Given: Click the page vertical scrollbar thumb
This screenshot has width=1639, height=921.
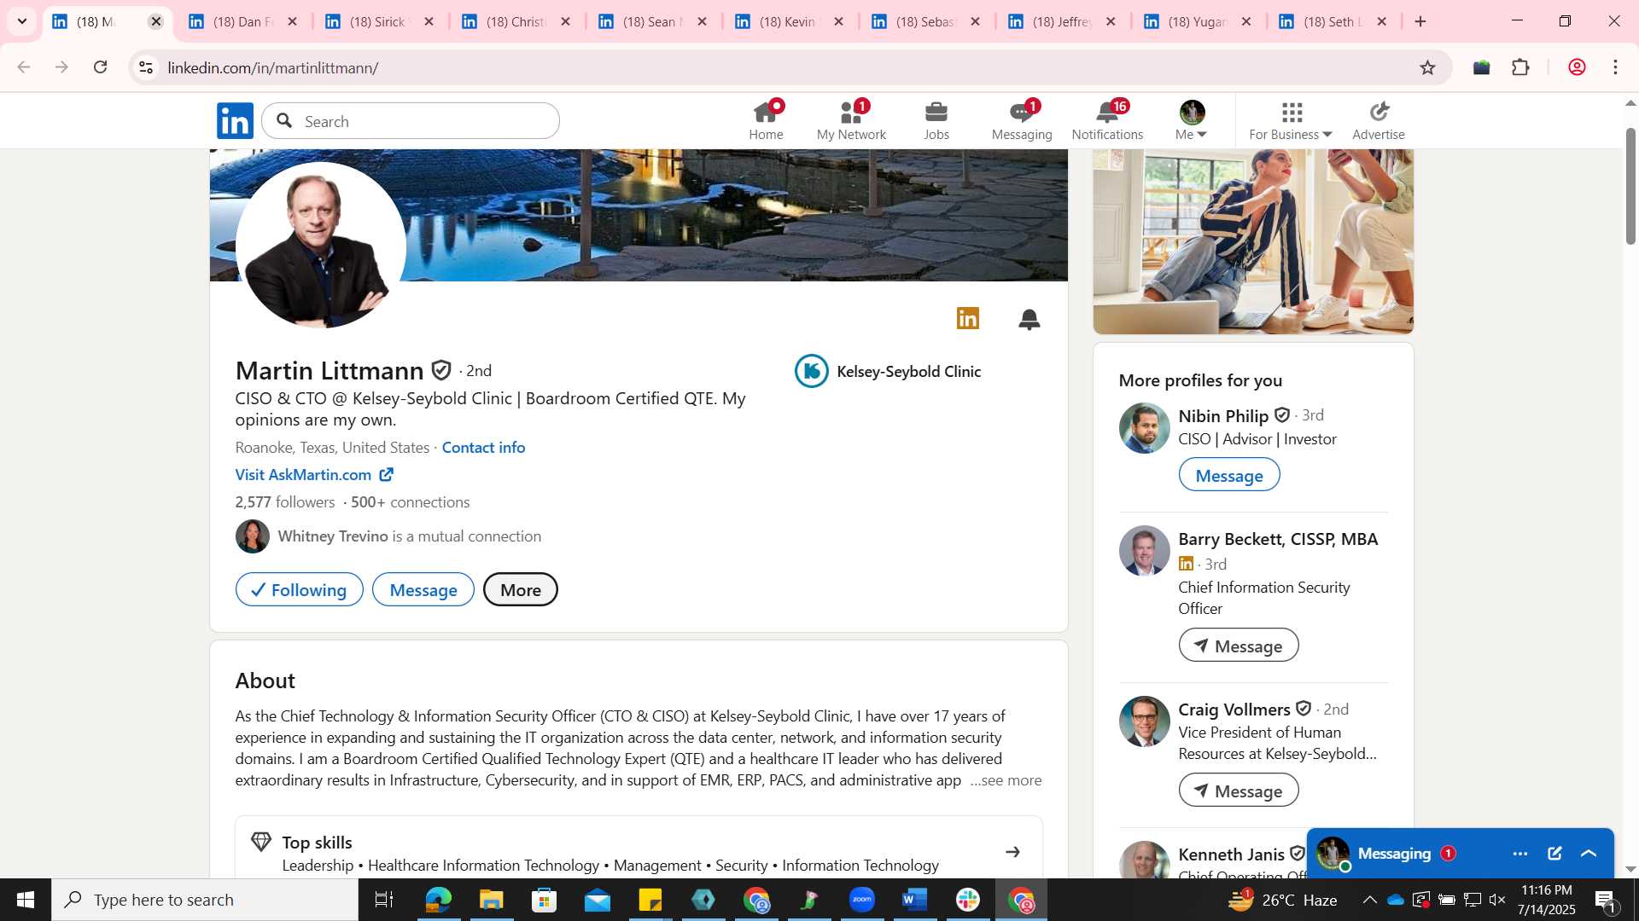Looking at the screenshot, I should tap(1630, 186).
